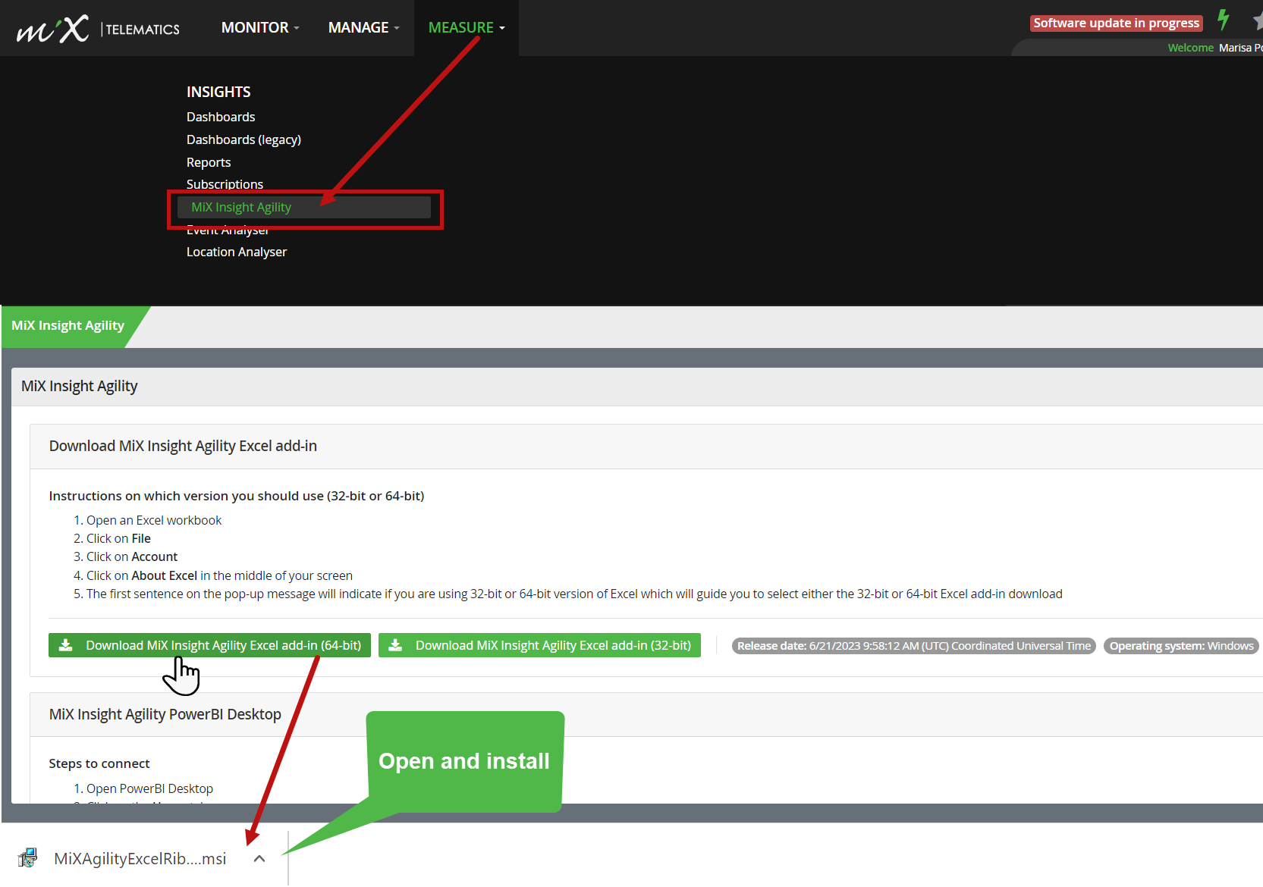Click the MSI installer file icon
This screenshot has height=887, width=1263.
point(28,858)
